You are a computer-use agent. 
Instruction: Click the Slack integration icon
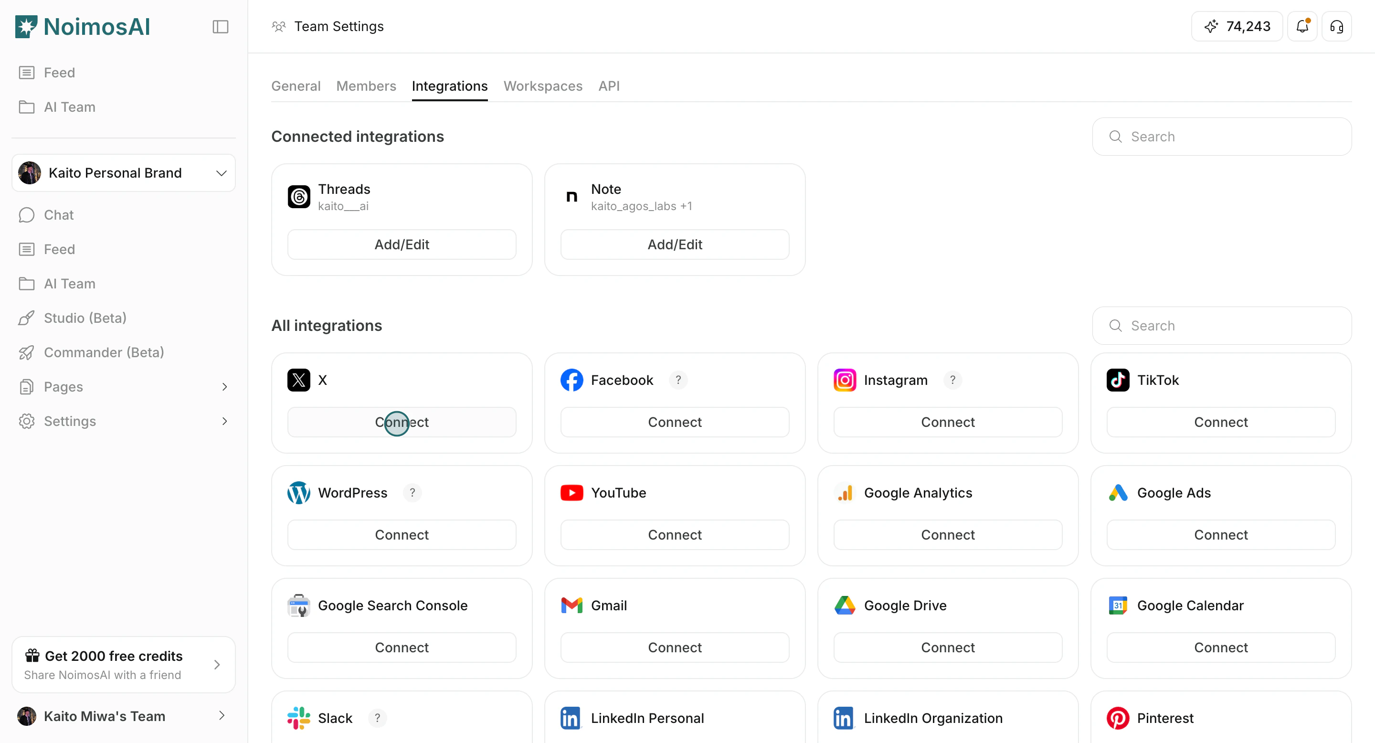point(299,718)
